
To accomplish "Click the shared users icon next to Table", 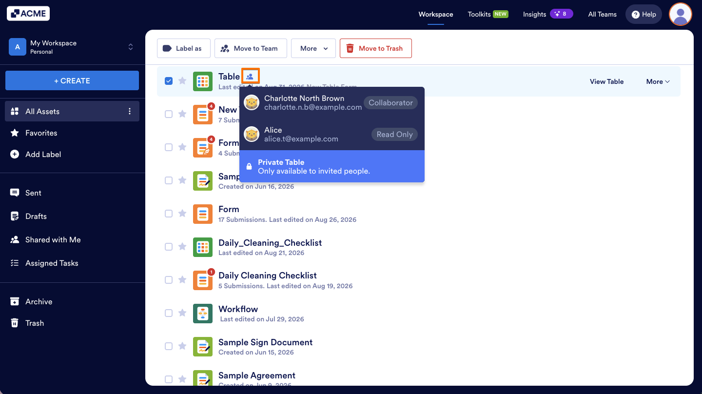I will point(250,77).
